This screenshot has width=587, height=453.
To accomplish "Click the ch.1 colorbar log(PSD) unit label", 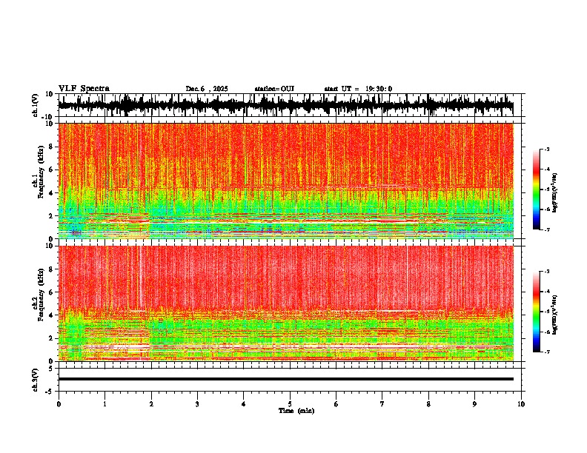I will point(555,193).
